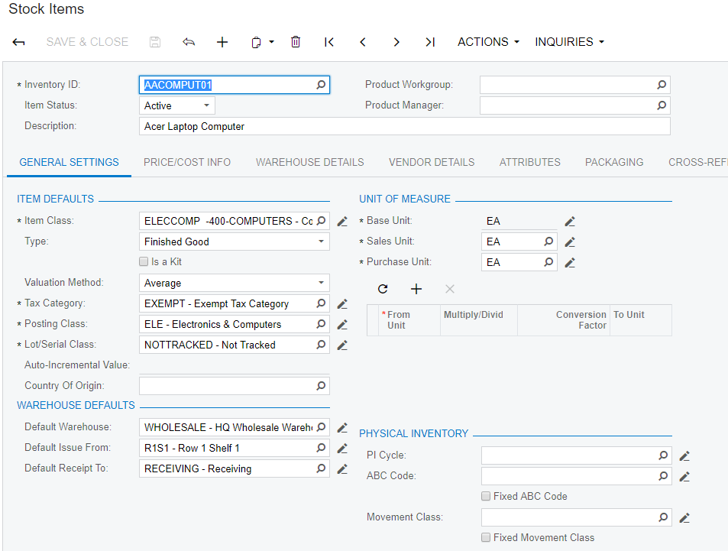Open the Warehouse Details tab

309,162
